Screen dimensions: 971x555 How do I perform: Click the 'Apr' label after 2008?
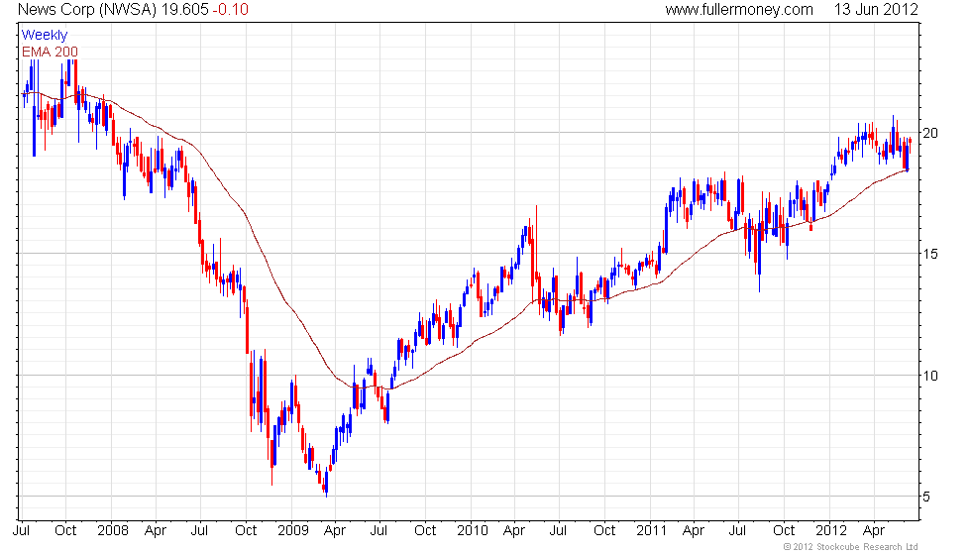pyautogui.click(x=156, y=531)
